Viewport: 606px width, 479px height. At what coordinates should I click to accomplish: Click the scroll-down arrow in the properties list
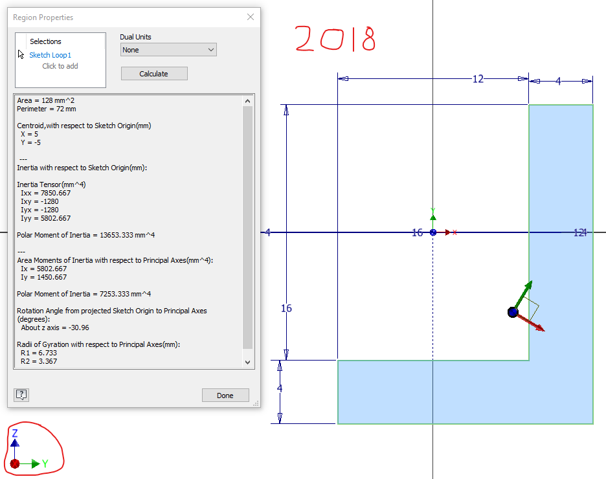click(x=247, y=362)
